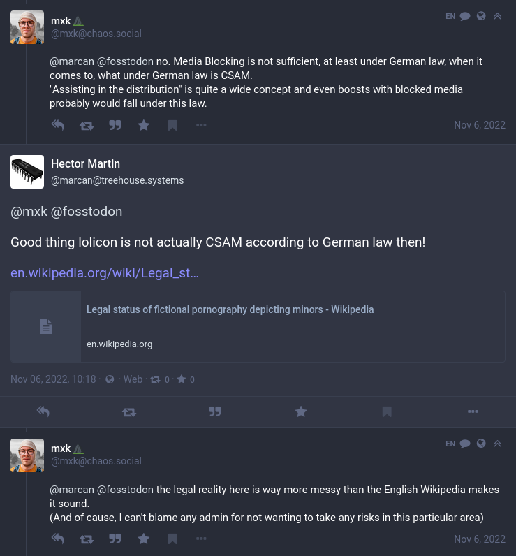Quote mxk's first post
Image resolution: width=516 pixels, height=556 pixels.
(115, 125)
